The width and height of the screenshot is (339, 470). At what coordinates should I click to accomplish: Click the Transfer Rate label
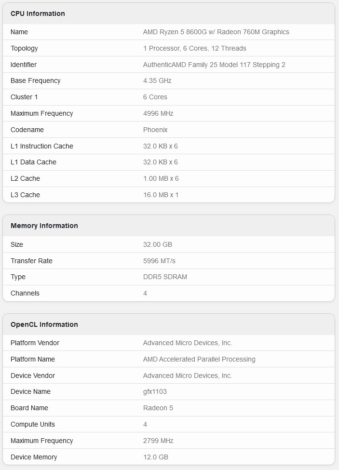(x=31, y=261)
